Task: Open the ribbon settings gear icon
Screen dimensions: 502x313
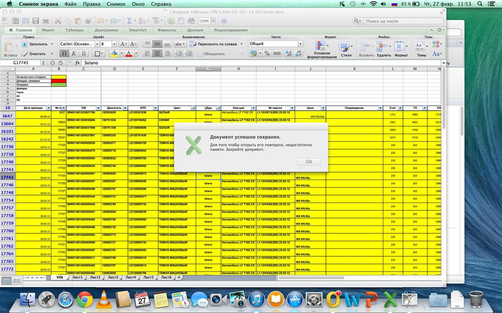Action: pyautogui.click(x=440, y=30)
